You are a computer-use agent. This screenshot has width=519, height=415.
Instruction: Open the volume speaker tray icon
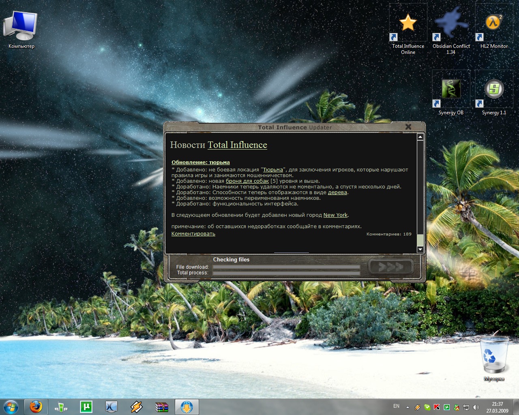[476, 407]
